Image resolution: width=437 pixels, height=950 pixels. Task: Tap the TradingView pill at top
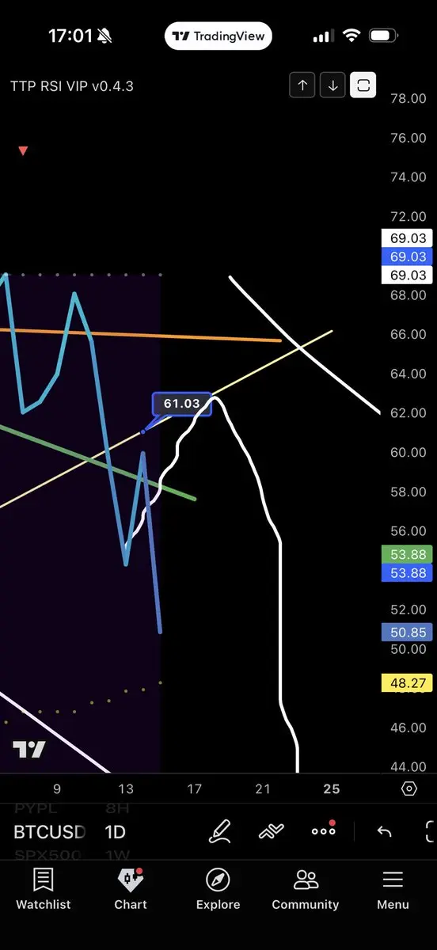218,36
